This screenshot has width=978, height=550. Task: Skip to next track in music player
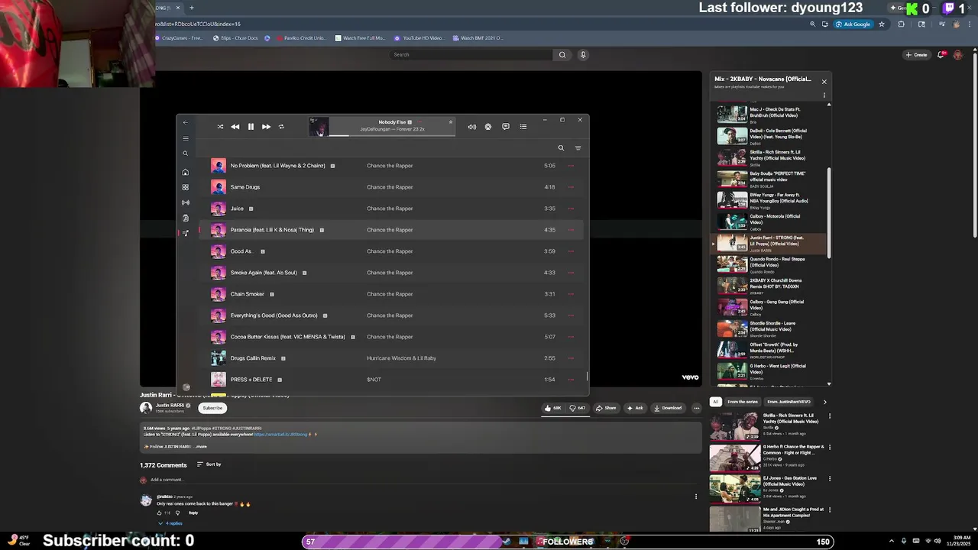click(x=266, y=127)
